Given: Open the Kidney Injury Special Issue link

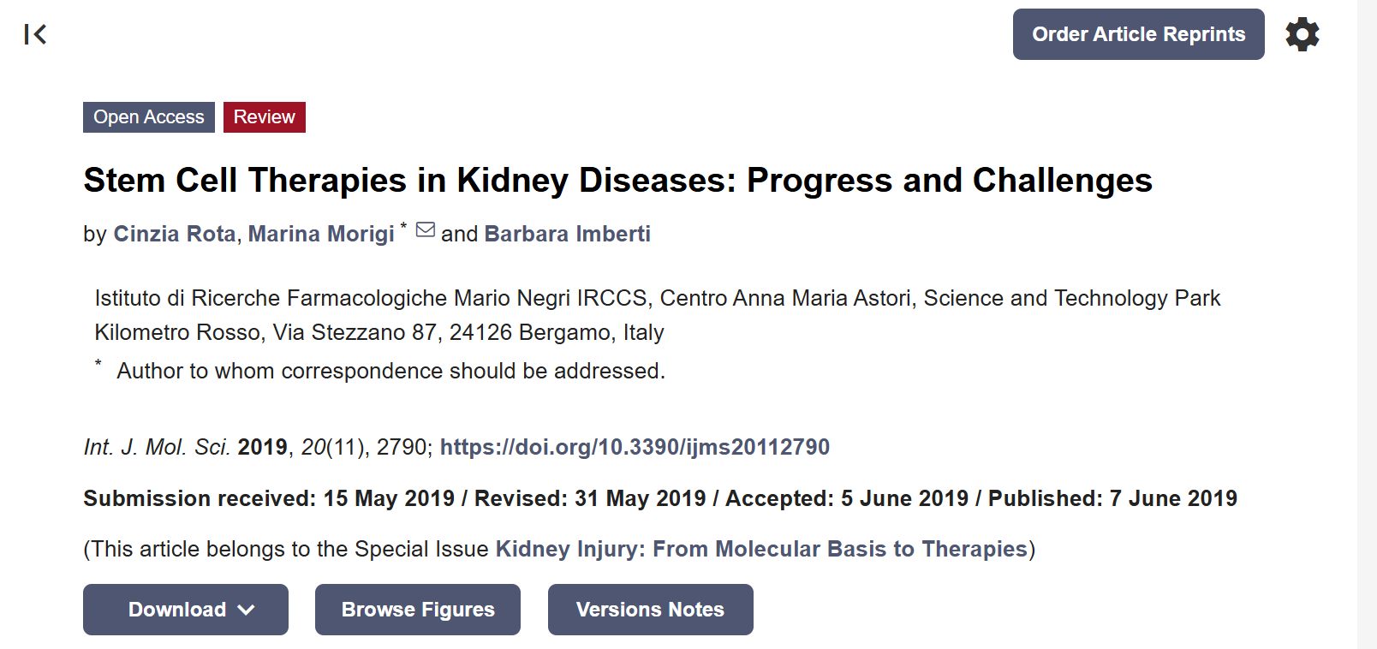Looking at the screenshot, I should pos(761,549).
